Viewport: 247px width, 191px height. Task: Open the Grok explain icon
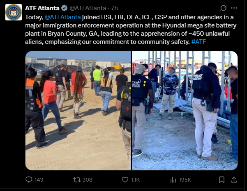pyautogui.click(x=224, y=8)
